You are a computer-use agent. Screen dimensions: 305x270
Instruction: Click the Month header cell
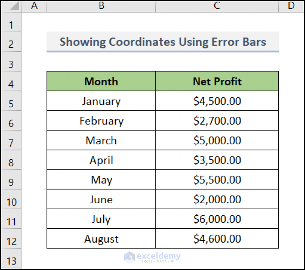101,81
